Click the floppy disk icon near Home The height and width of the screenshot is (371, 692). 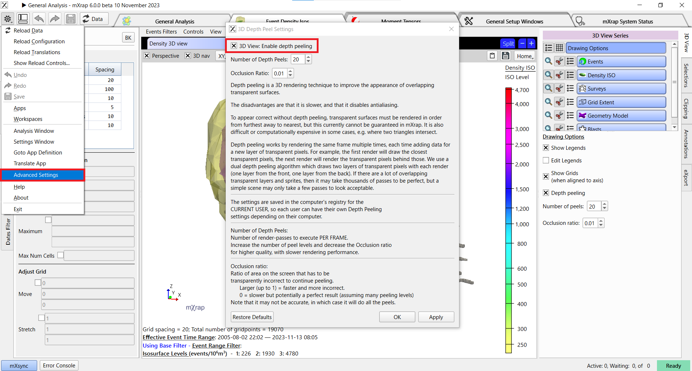point(506,56)
